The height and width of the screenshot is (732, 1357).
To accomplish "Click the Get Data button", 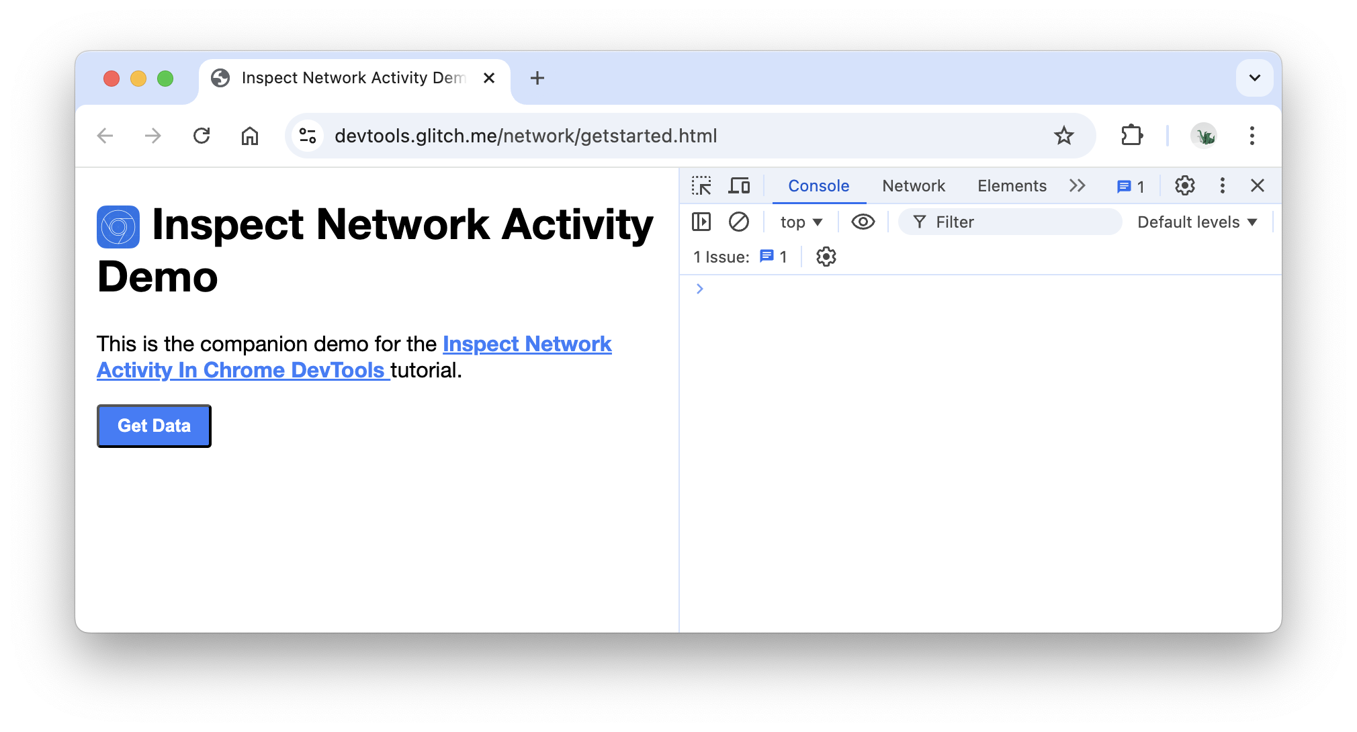I will tap(155, 426).
